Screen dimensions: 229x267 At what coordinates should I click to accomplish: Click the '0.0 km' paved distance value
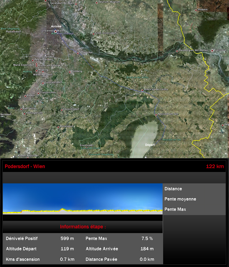pyautogui.click(x=147, y=259)
